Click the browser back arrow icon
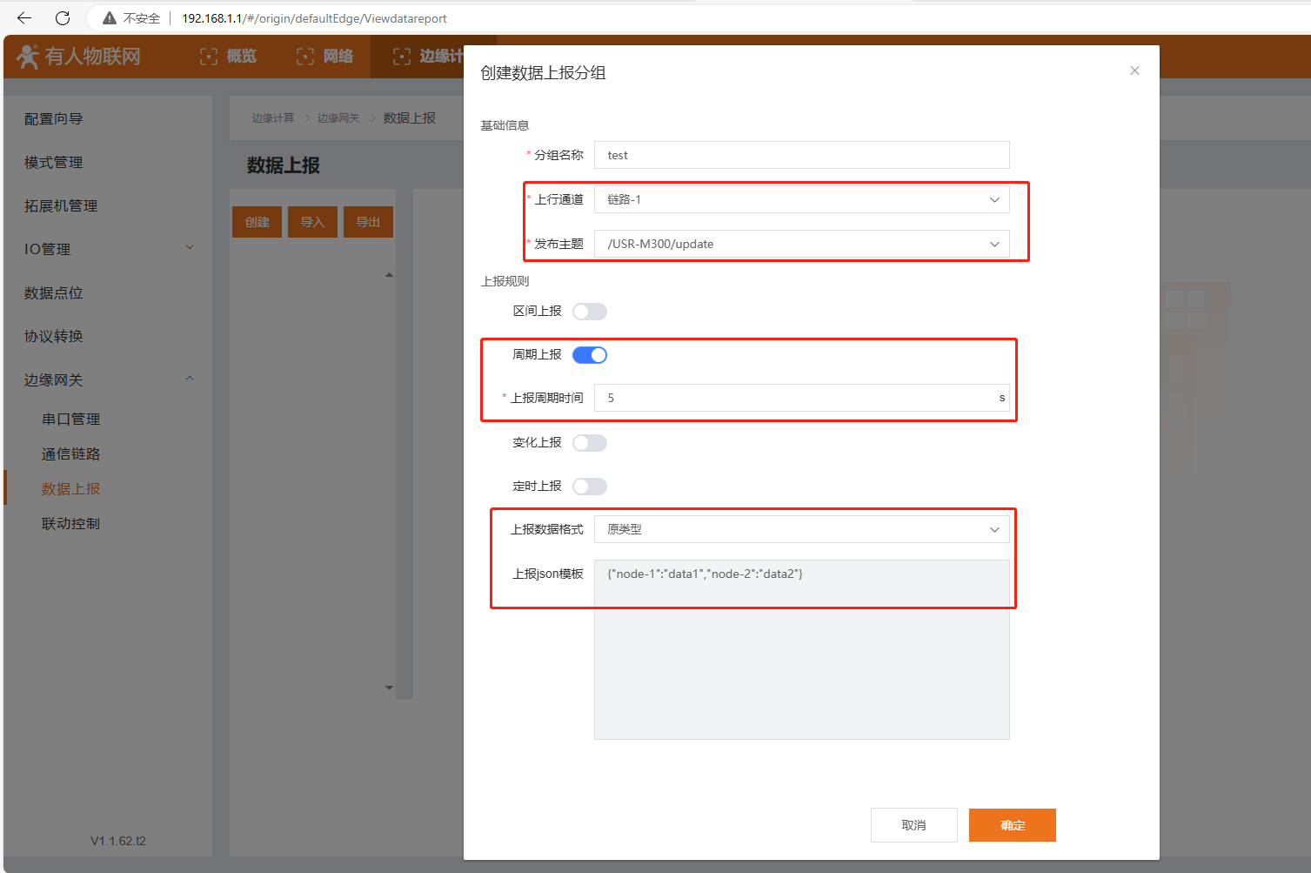The image size is (1311, 873). coord(24,18)
